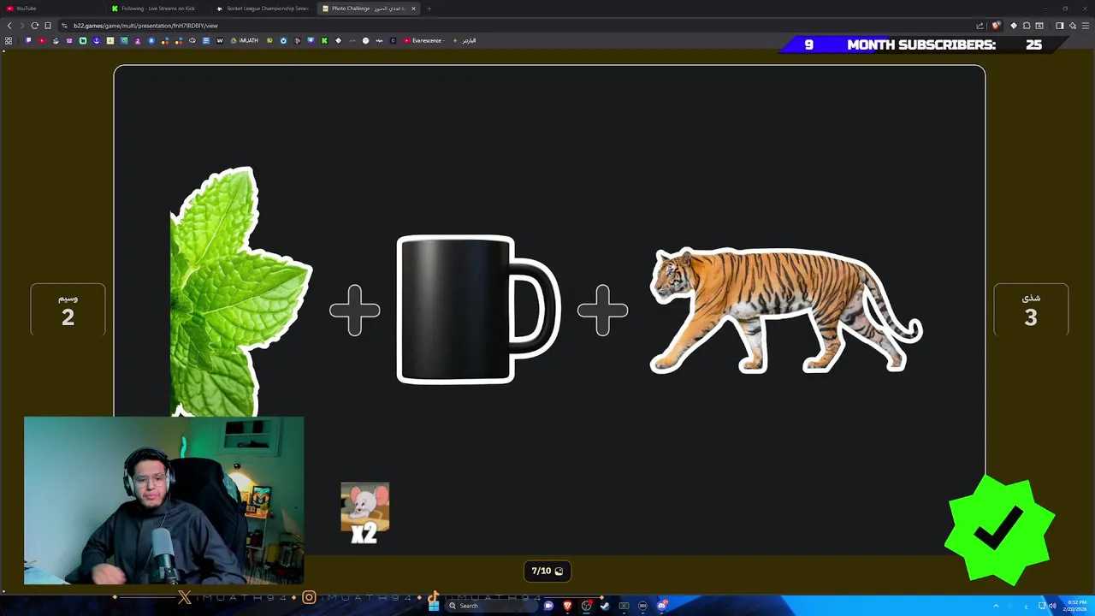Viewport: 1095px width, 616px height.
Task: Select the right player score card showing 3
Action: [x=1031, y=310]
